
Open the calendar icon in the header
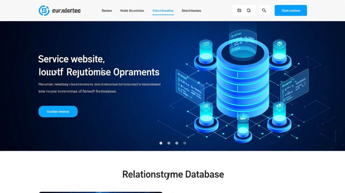click(x=239, y=11)
